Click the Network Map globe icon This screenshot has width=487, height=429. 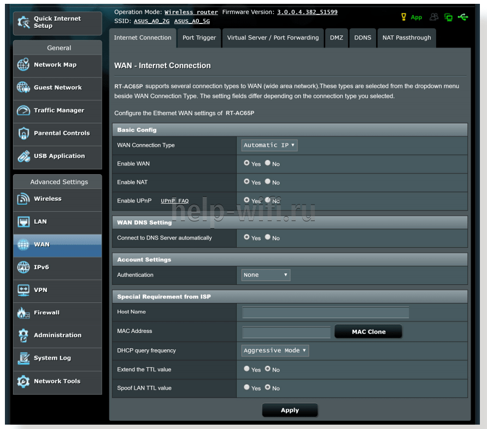pos(24,65)
